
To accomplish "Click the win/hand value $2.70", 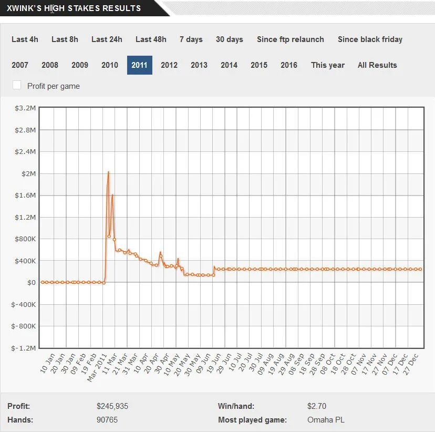I will point(317,406).
